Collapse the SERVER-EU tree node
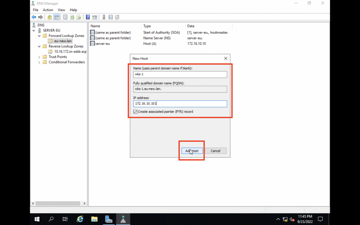 (x=34, y=30)
